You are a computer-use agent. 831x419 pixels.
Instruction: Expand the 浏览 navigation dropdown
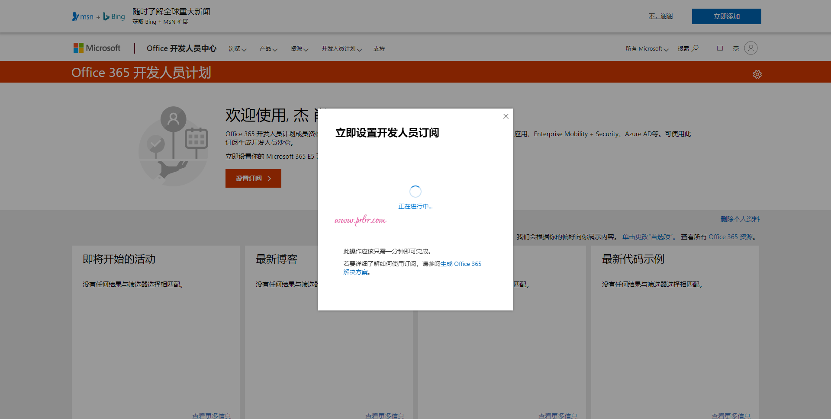237,49
